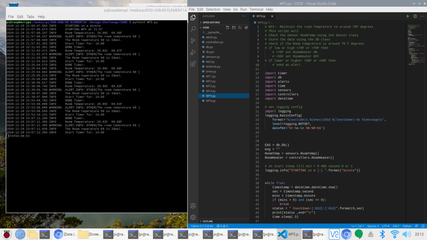Click the Run Python File play button
This screenshot has height=240, width=427.
coord(408,16)
